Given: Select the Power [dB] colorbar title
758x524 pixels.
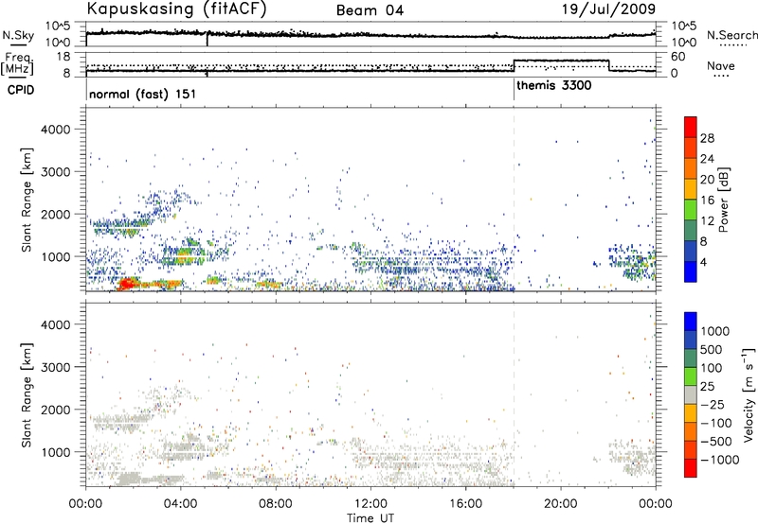Looking at the screenshot, I should tap(723, 200).
